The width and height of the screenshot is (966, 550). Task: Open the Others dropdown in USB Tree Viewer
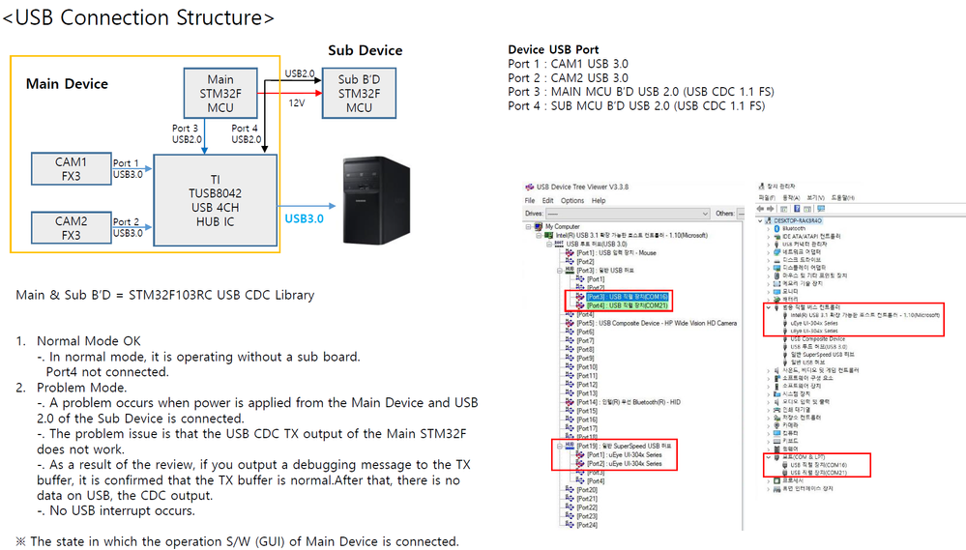(x=741, y=214)
